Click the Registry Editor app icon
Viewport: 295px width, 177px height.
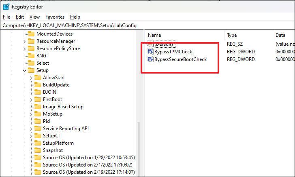click(6, 6)
